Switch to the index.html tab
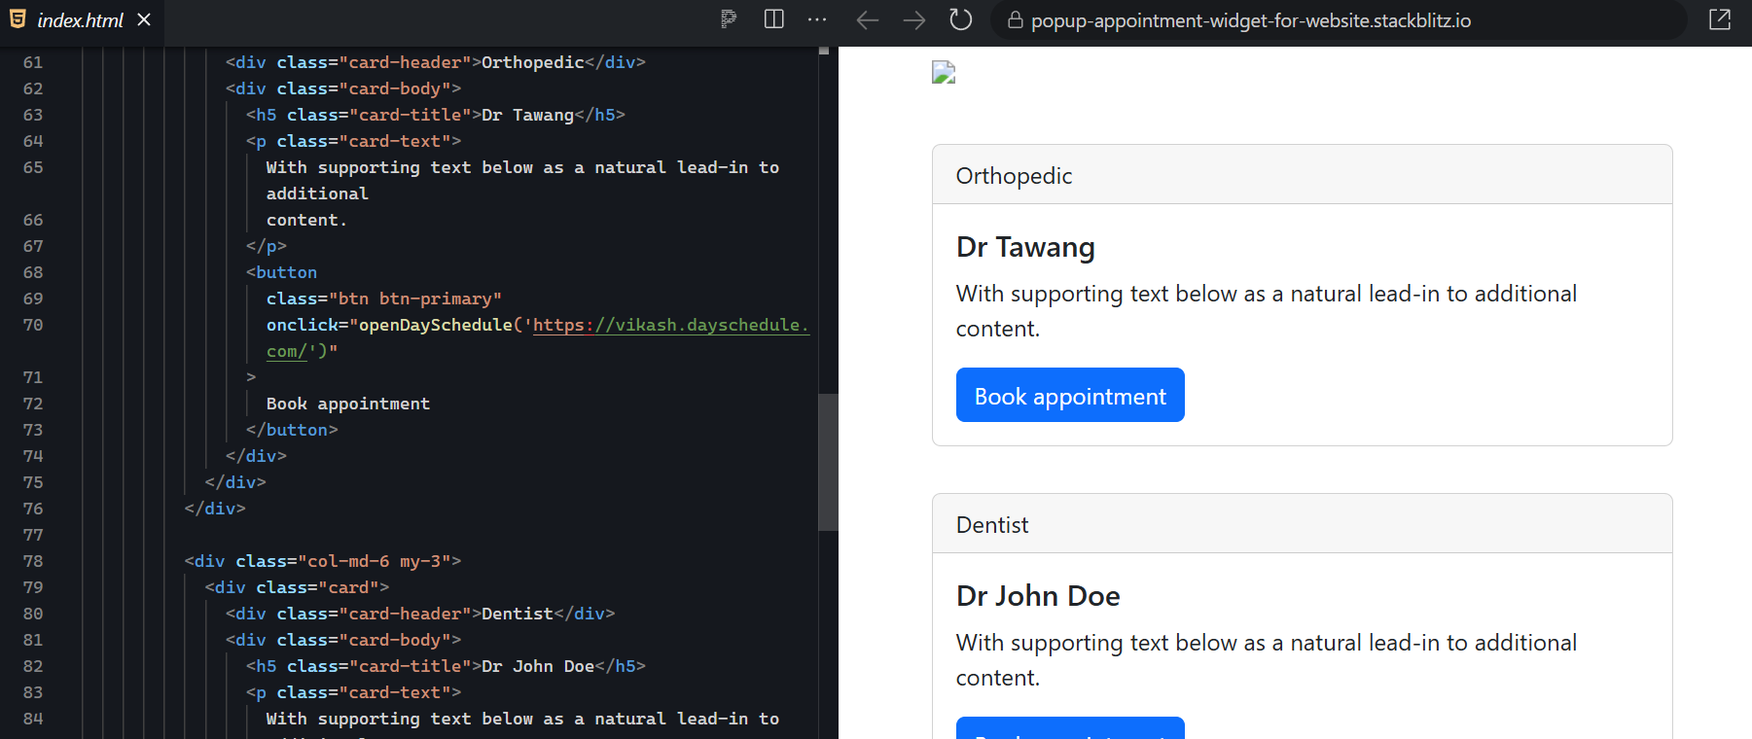1752x739 pixels. 82,20
